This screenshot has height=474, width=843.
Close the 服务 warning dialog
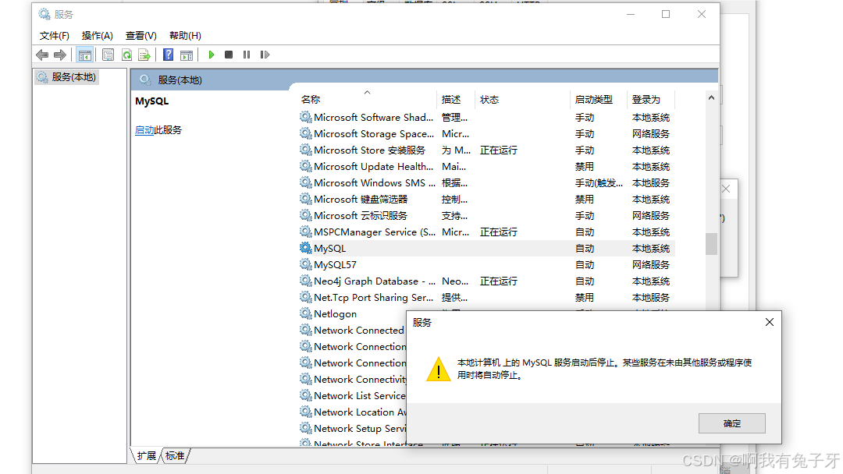(770, 322)
